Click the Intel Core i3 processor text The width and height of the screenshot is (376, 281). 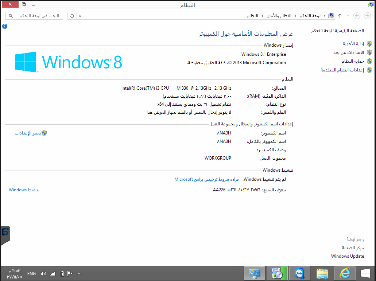[176, 88]
